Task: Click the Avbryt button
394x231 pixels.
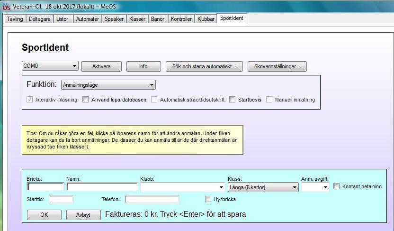Action: tap(83, 215)
